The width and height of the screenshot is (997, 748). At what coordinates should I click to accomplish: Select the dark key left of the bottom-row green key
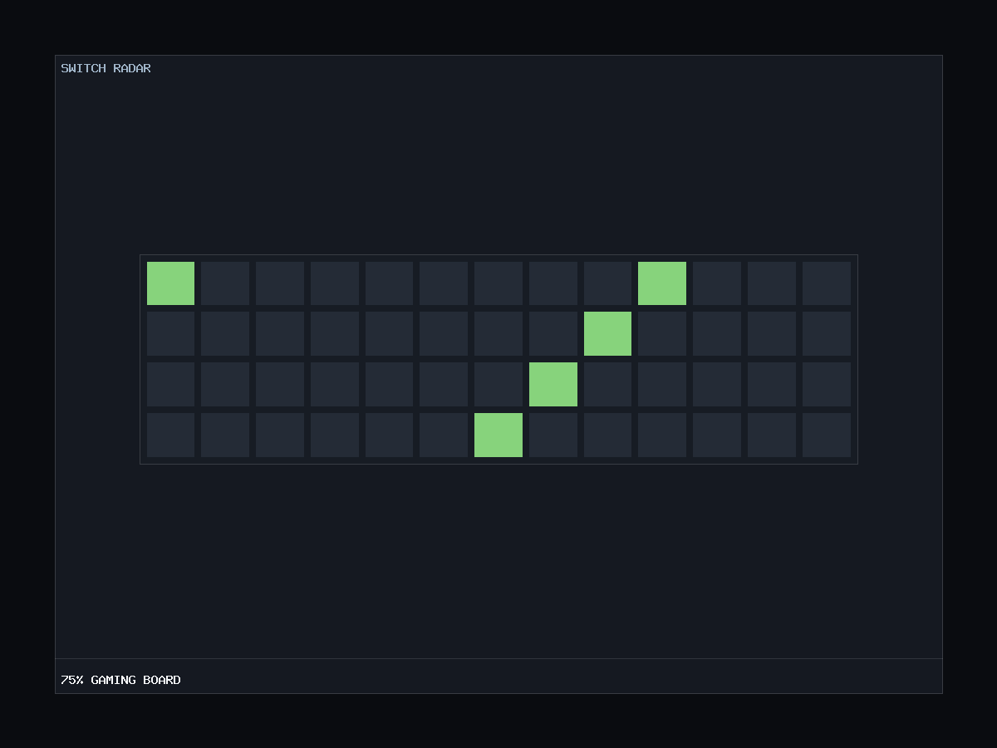coord(444,435)
